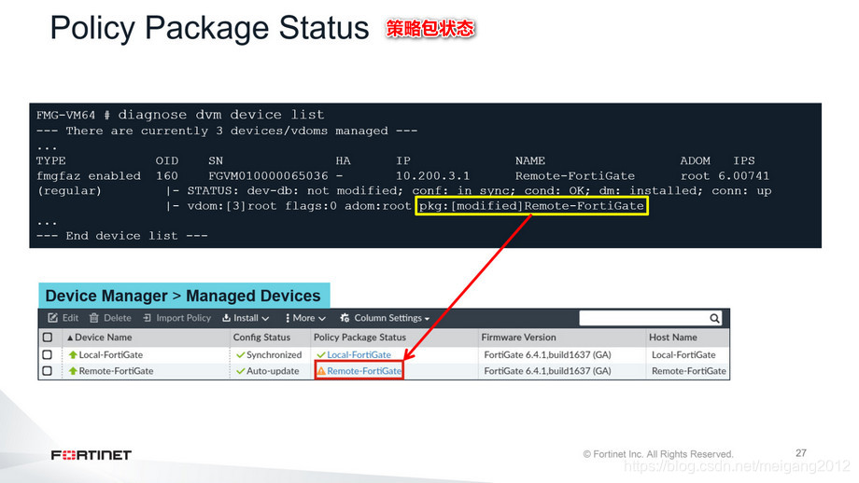Expand the More dropdown menu
The width and height of the screenshot is (859, 483).
click(x=305, y=318)
